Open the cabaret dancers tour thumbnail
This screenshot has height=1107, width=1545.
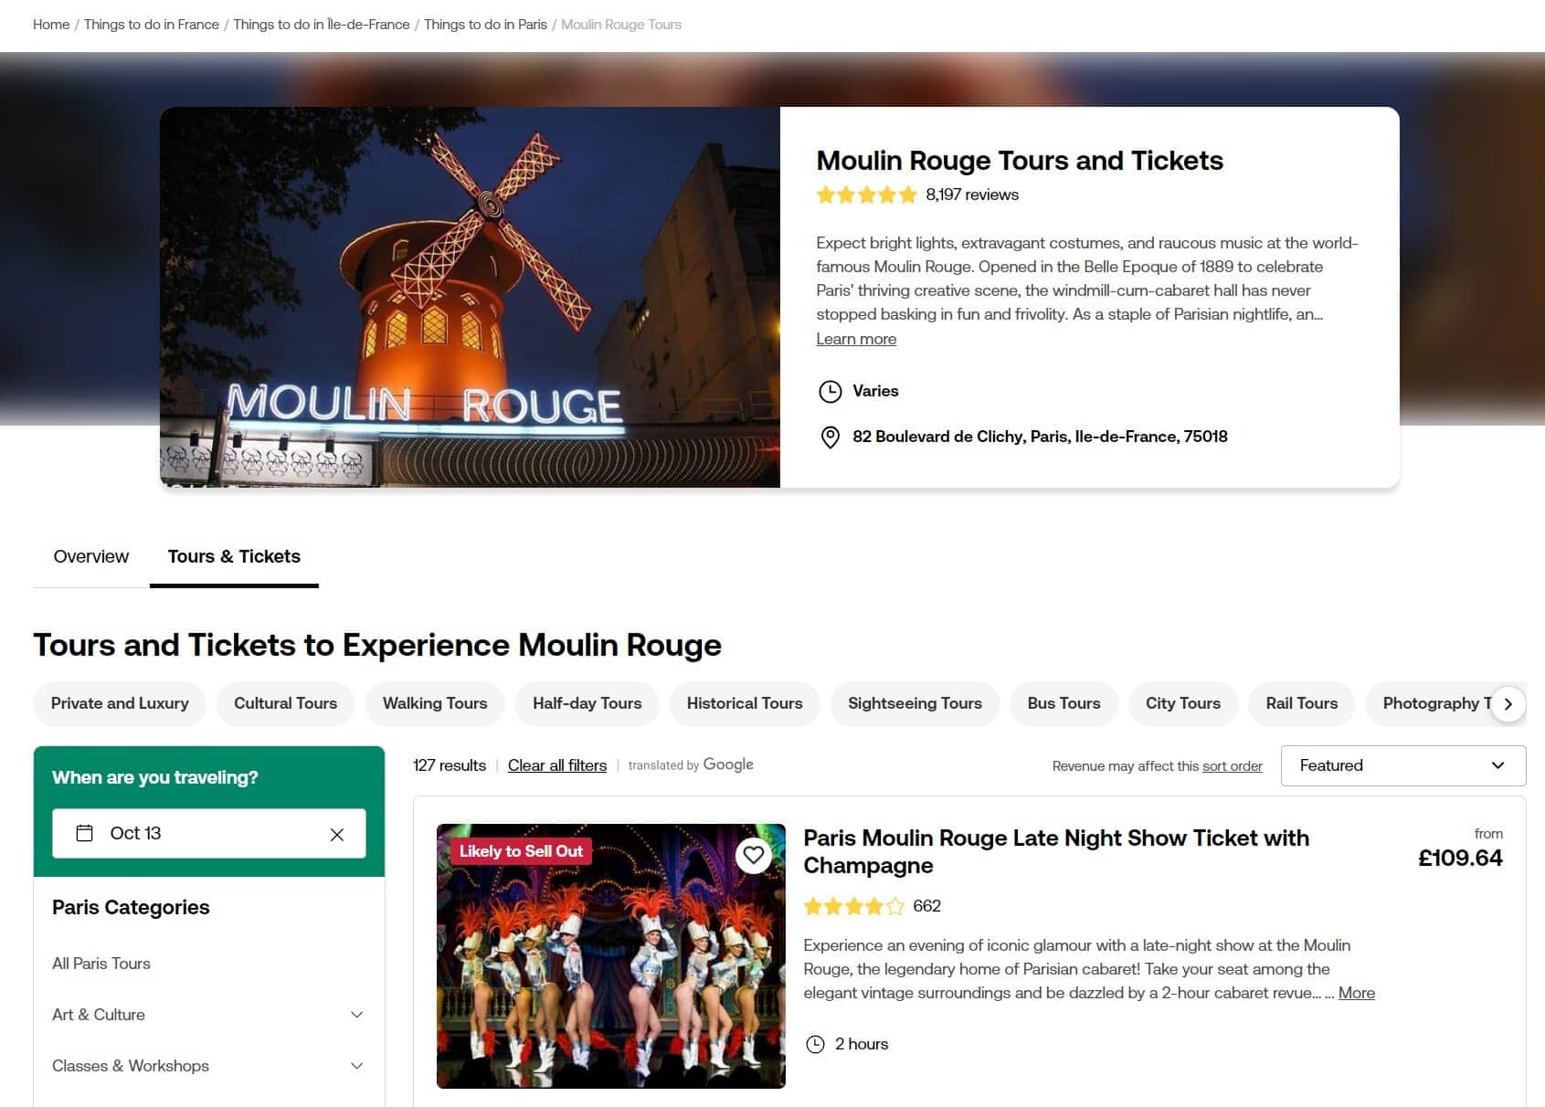[610, 956]
